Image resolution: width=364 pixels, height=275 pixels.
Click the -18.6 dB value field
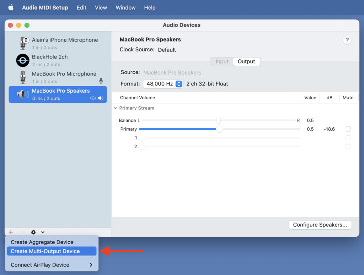point(329,129)
